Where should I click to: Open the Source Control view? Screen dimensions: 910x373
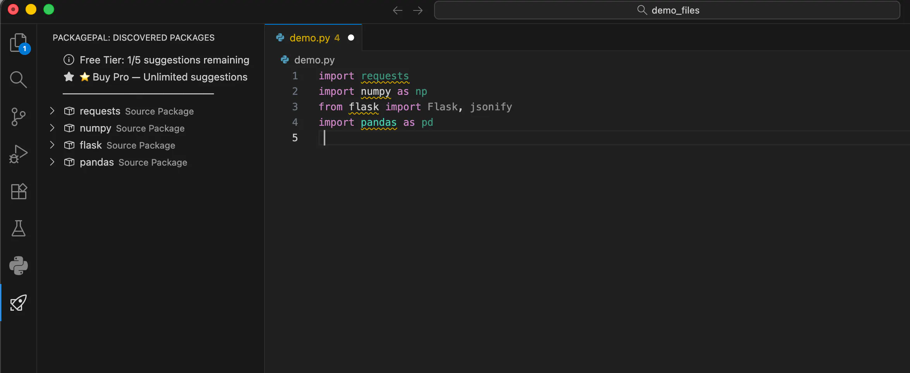18,116
